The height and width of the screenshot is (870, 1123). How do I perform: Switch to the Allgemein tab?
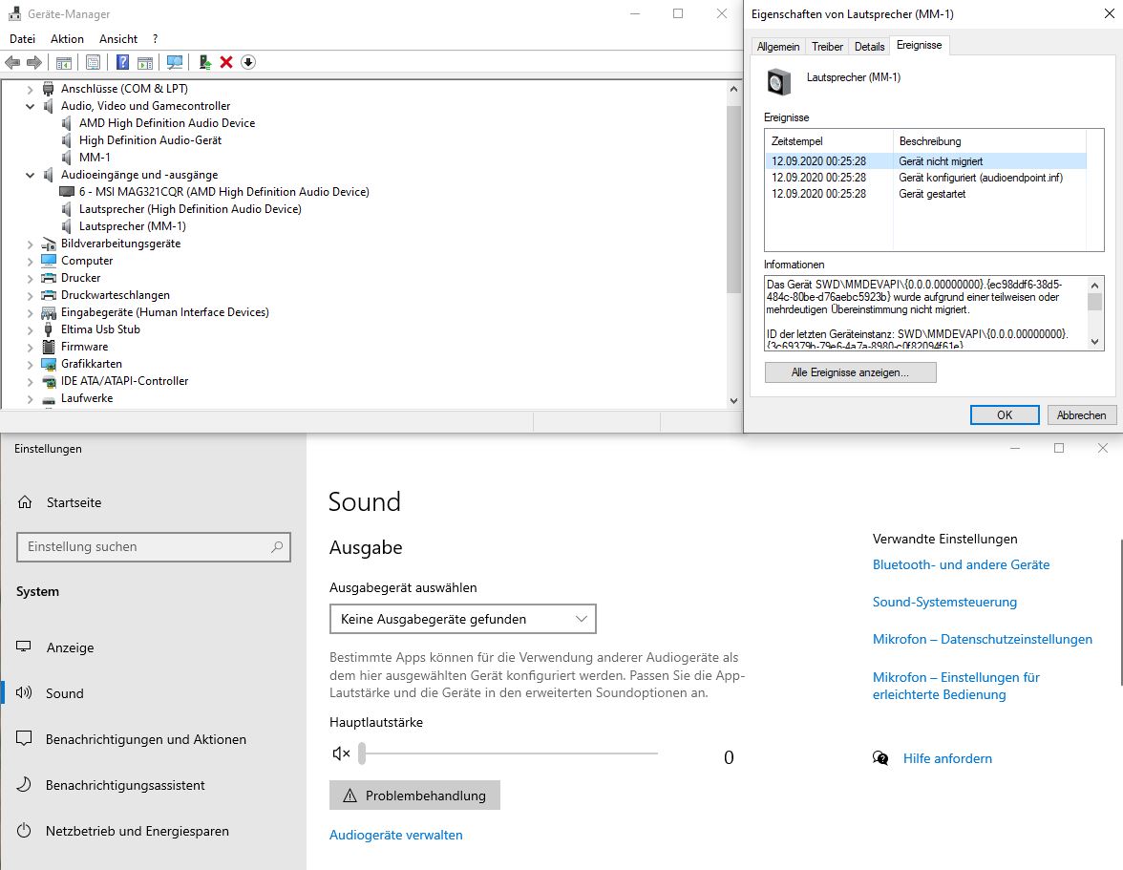[777, 47]
